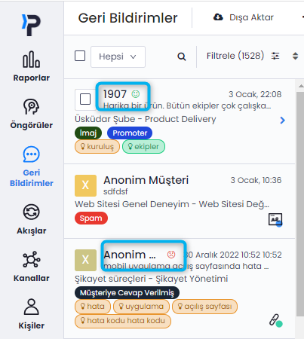Click olive X avatar of 30 Aralık feedback

[85, 260]
